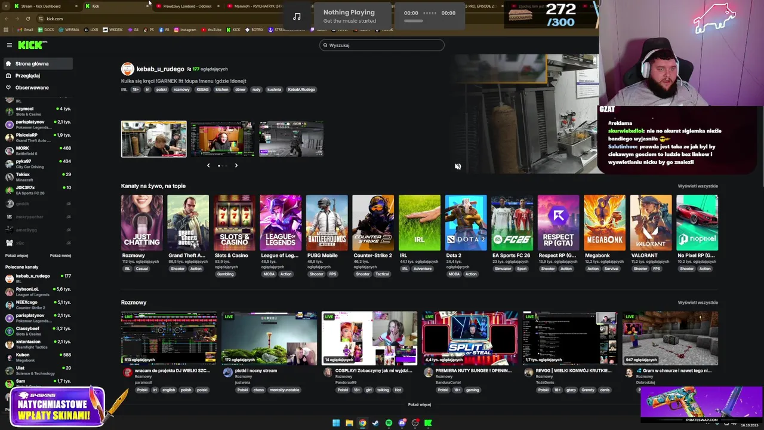
Task: Open the EA Sports FC 26 category card
Action: coord(512,223)
